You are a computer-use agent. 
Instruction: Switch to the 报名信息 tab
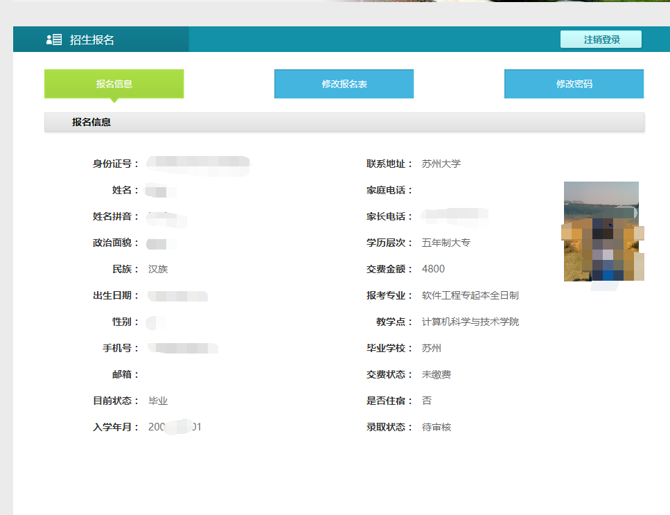coord(114,84)
